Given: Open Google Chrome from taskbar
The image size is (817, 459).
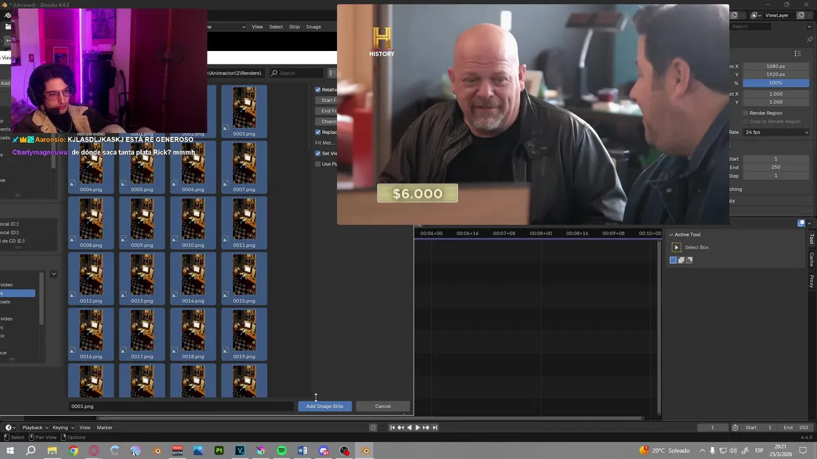Looking at the screenshot, I should tap(73, 451).
